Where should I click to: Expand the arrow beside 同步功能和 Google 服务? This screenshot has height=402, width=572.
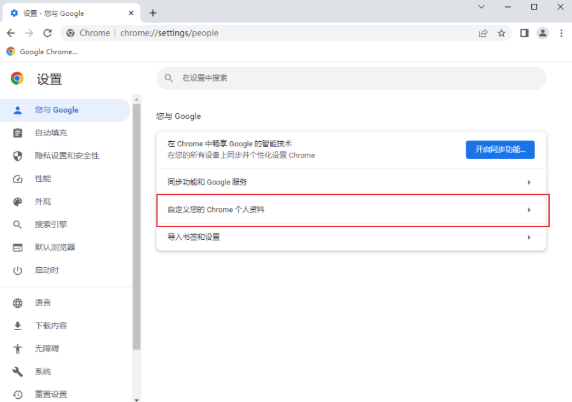[529, 182]
